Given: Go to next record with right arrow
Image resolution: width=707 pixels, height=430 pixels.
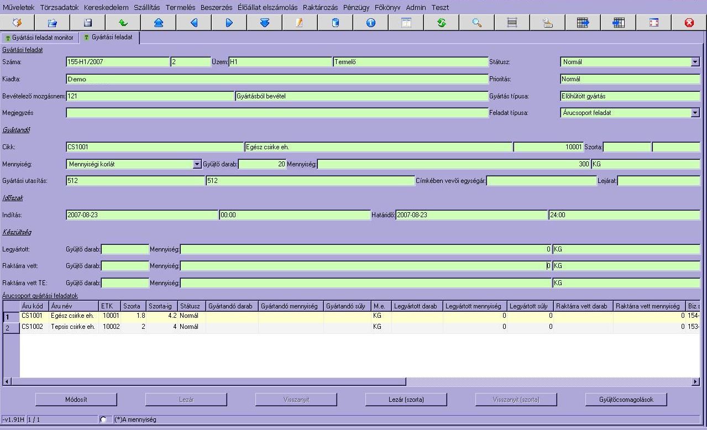Looking at the screenshot, I should pos(229,23).
